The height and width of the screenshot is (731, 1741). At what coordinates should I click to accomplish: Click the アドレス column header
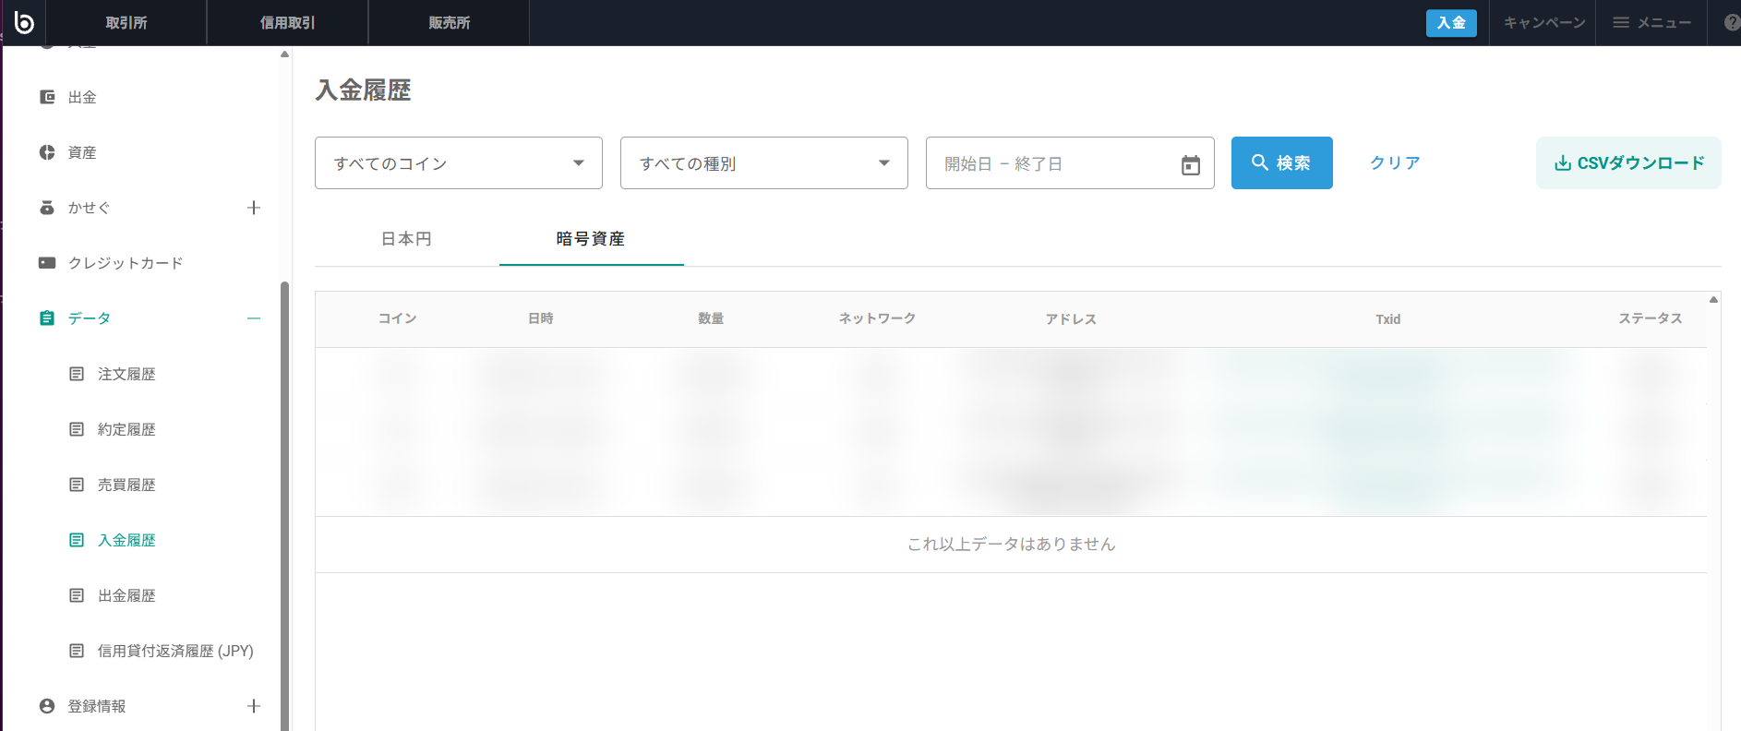click(x=1071, y=319)
